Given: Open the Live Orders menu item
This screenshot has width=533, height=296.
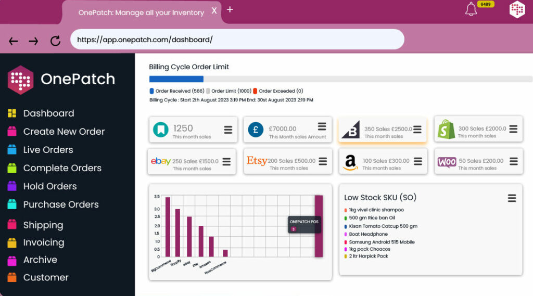Looking at the screenshot, I should coord(48,150).
